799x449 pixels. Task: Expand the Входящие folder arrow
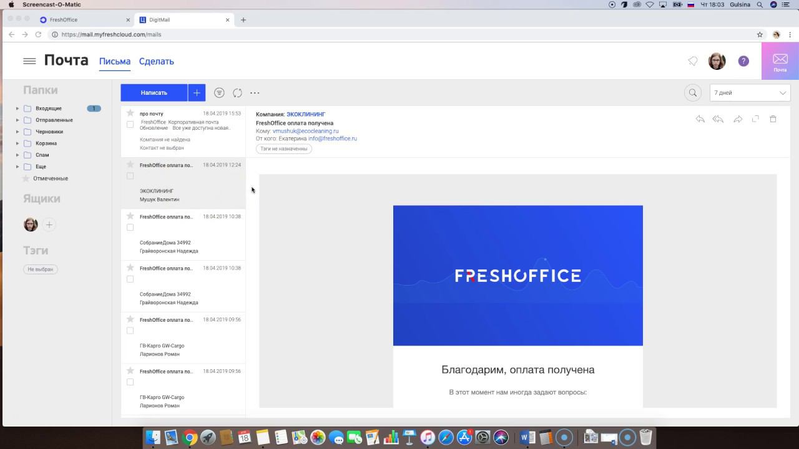[x=17, y=109]
